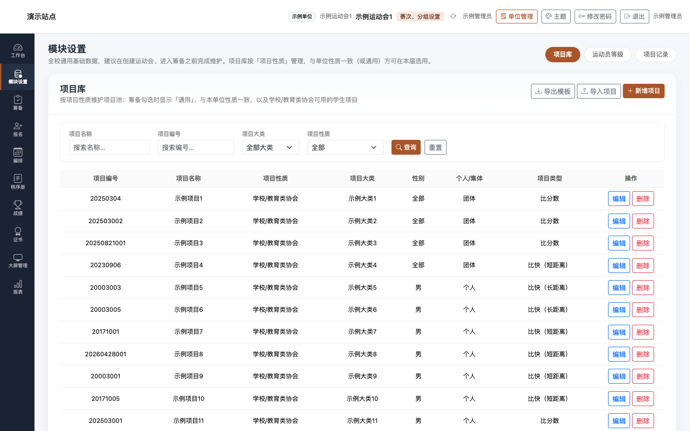Switch to the 项目库 tab
This screenshot has height=431, width=690.
563,55
